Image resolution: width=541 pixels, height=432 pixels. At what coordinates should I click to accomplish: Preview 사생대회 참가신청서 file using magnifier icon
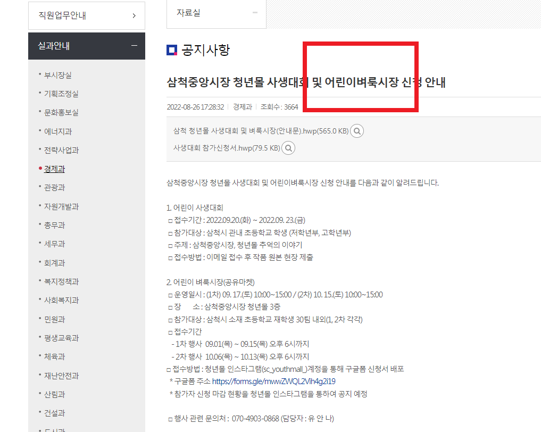point(288,148)
